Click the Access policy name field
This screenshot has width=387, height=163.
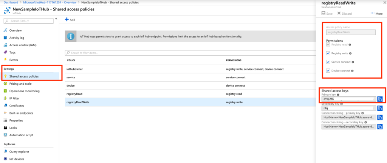click(351, 32)
